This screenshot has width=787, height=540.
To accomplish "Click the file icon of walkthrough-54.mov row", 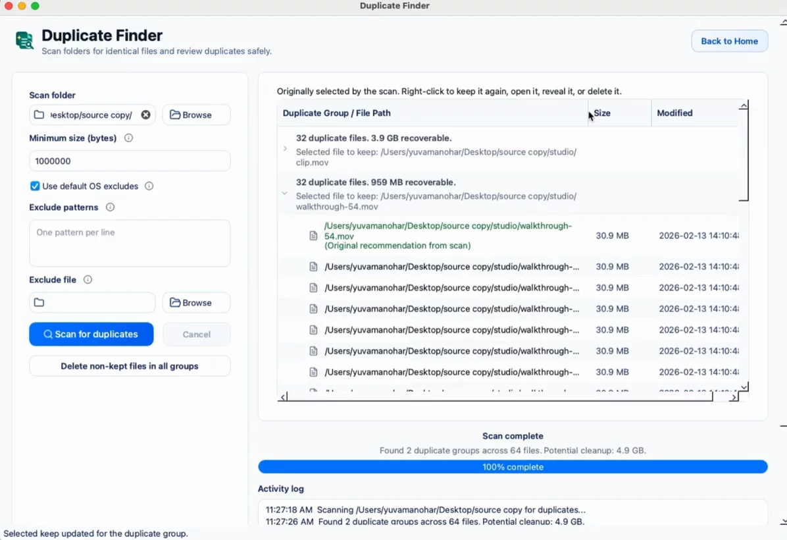I will [x=313, y=236].
